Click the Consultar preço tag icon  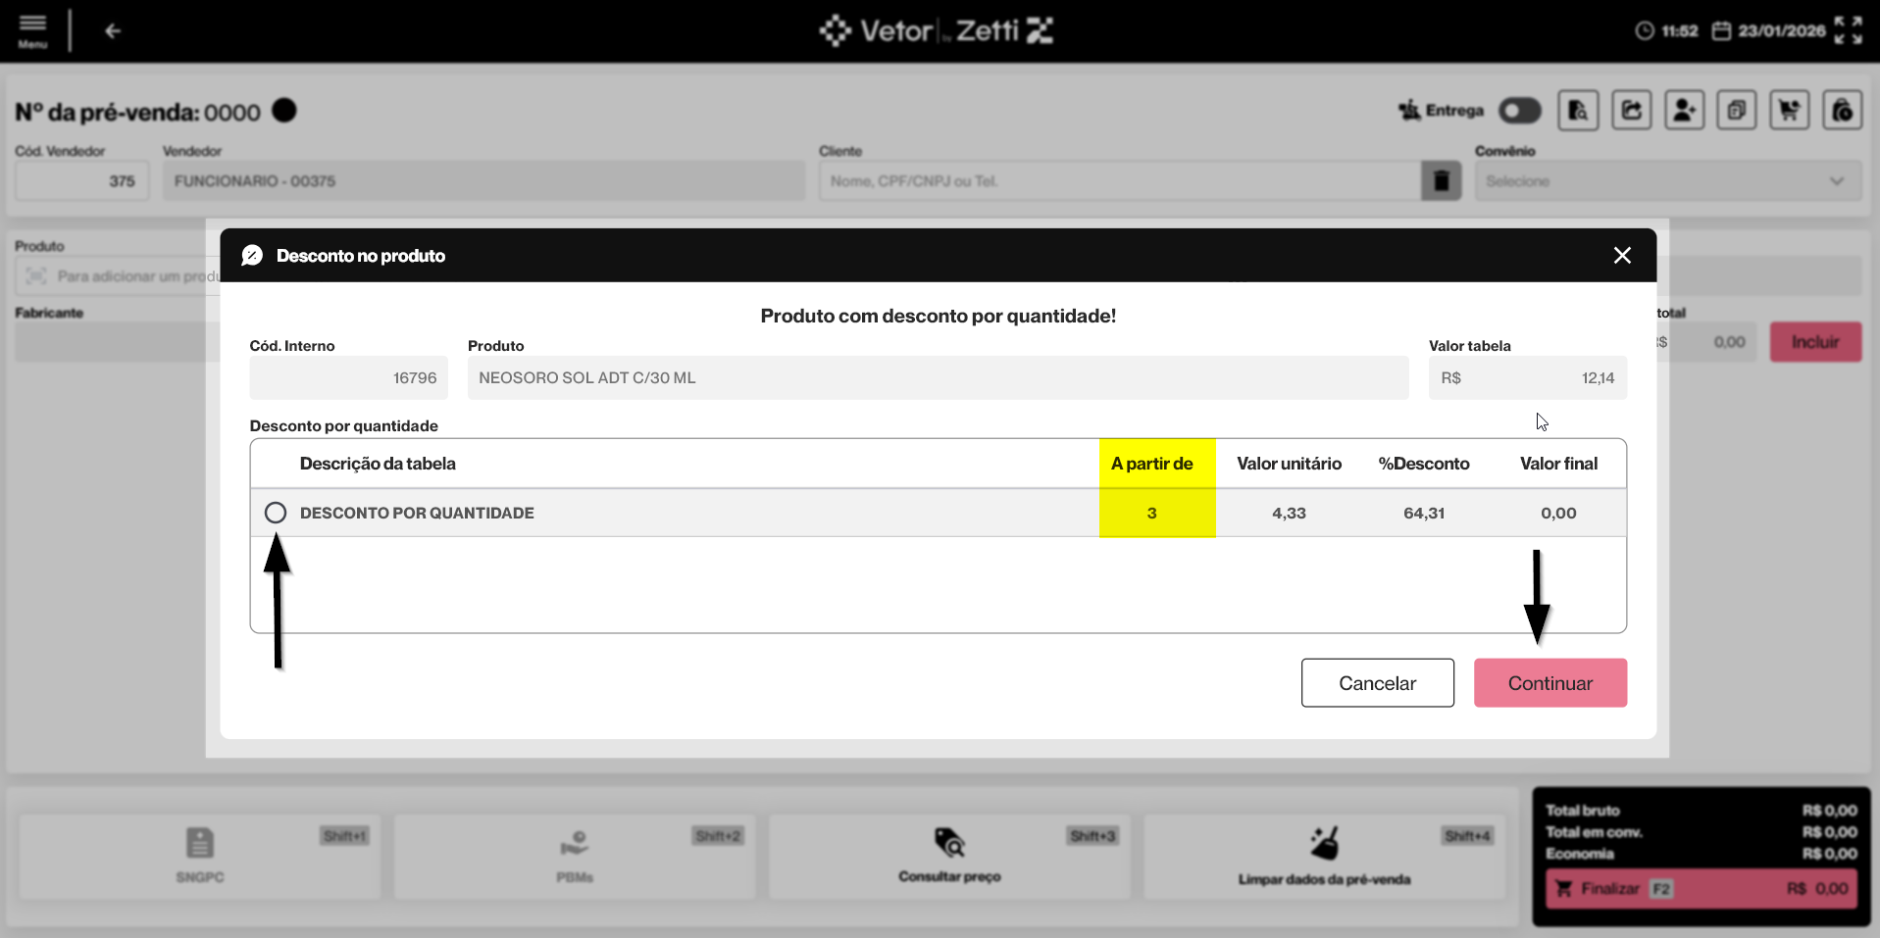(x=949, y=843)
